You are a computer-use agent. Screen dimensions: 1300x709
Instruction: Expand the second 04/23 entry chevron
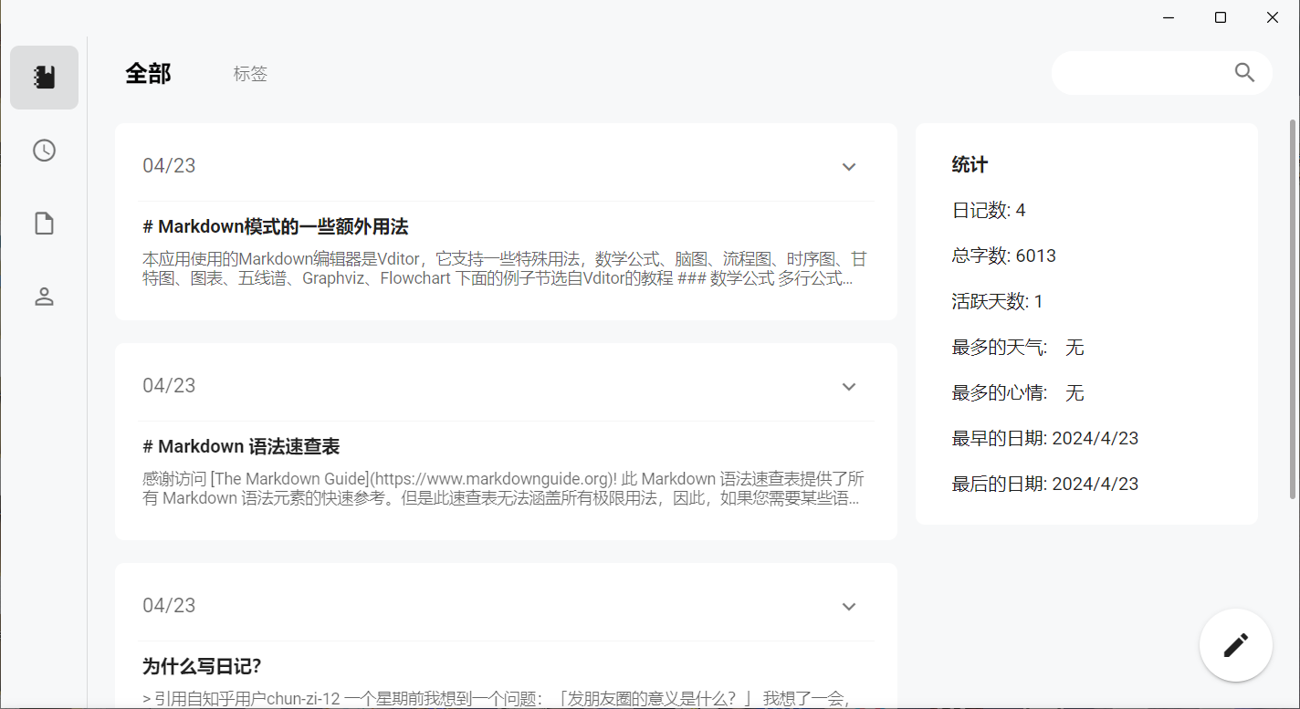click(x=849, y=386)
